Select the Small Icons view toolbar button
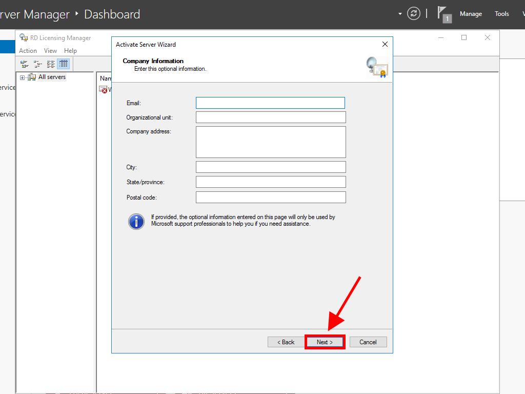Screen dimensions: 525x394 click(x=37, y=64)
